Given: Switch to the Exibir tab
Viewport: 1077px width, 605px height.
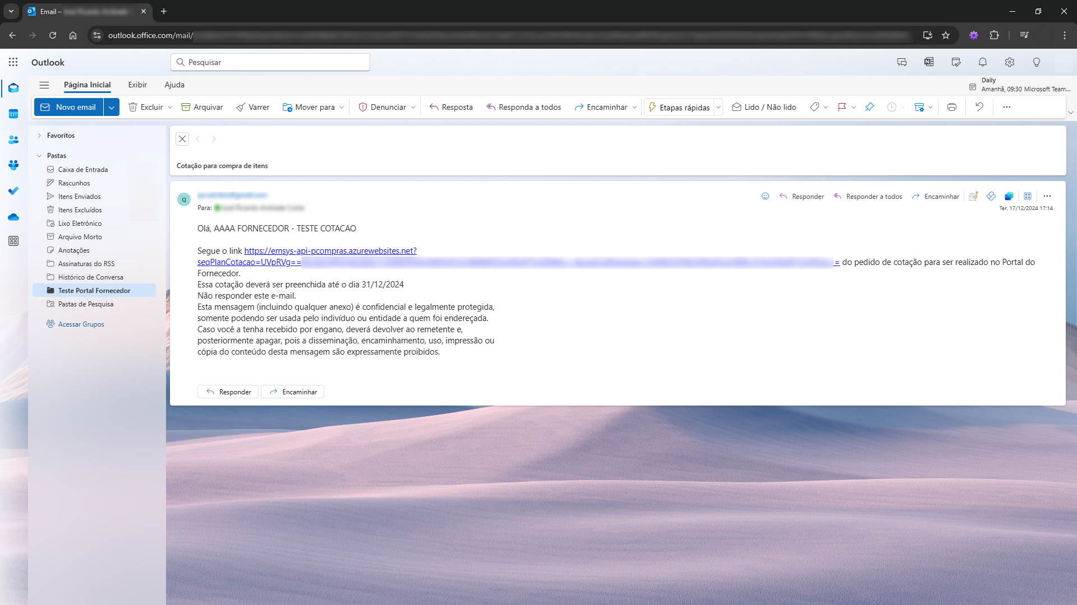Looking at the screenshot, I should click(x=137, y=85).
